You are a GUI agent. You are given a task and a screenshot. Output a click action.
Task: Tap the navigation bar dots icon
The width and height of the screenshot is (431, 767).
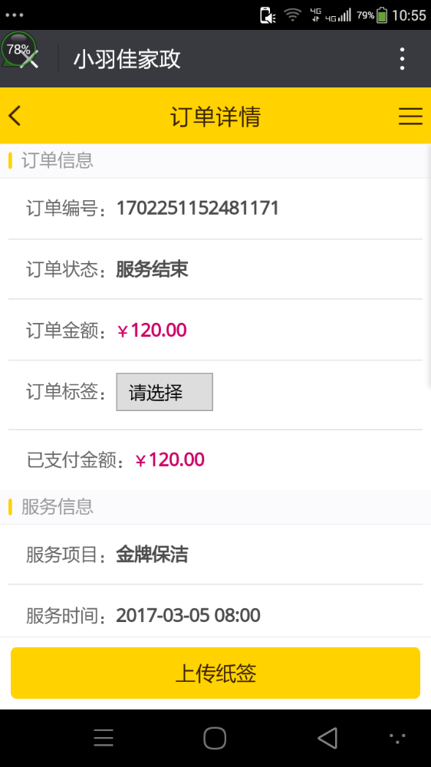tap(397, 738)
